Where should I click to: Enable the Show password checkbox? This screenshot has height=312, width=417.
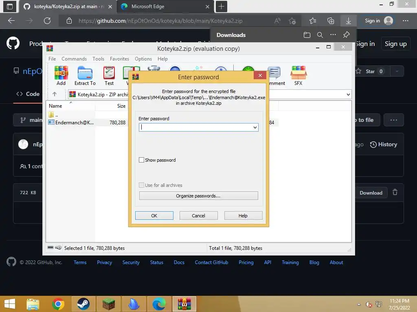click(x=141, y=160)
